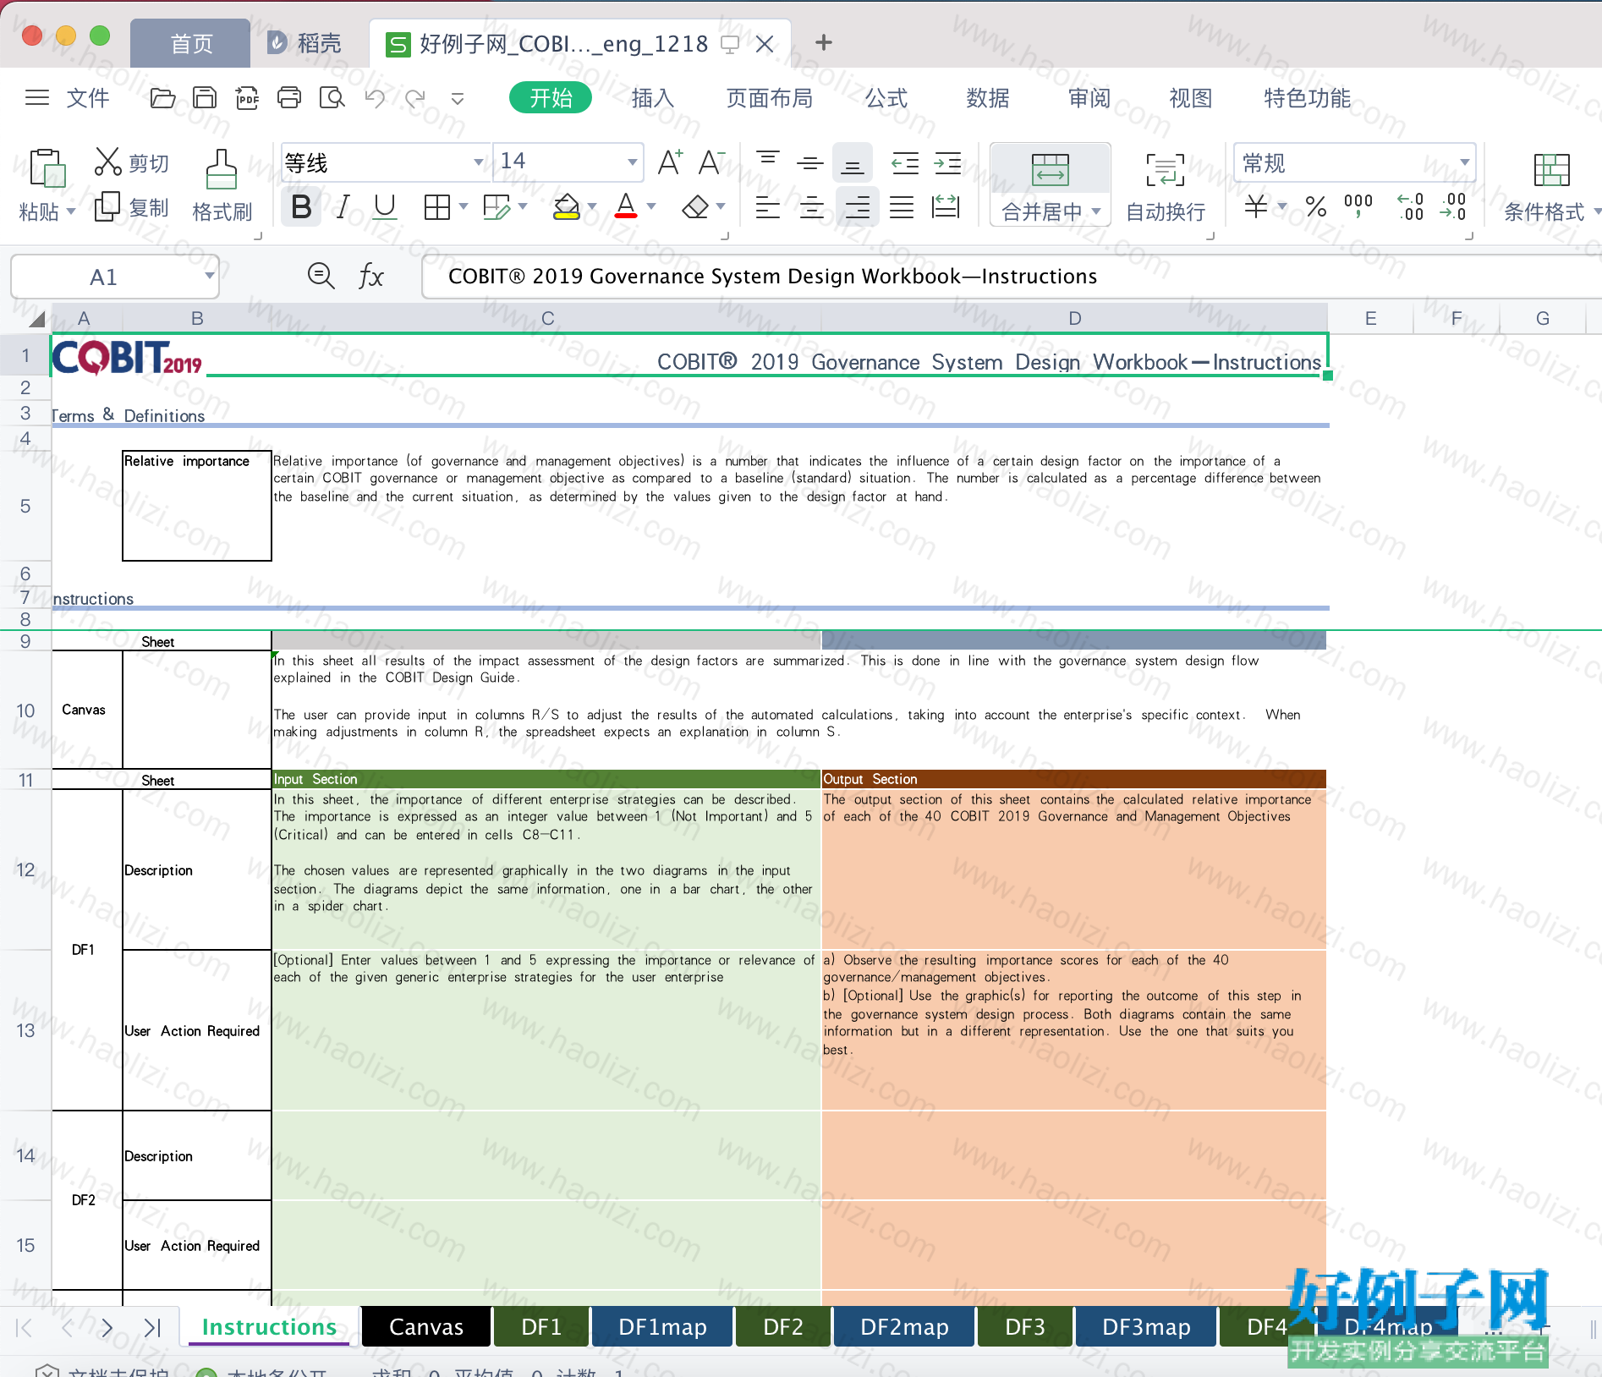Screen dimensions: 1602x1377
Task: Expand the font color dropdown arrow
Action: (x=650, y=207)
